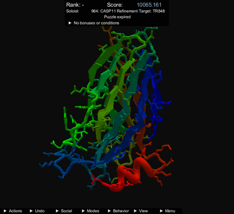Screen dimensions: 234x214
Task: Expand the View menu
Action: click(x=141, y=211)
